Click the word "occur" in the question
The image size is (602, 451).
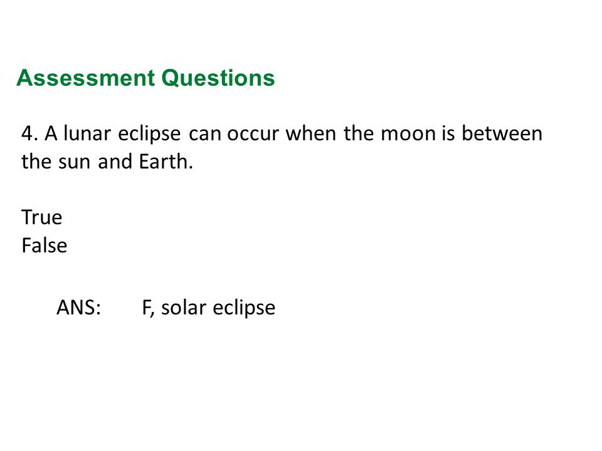(x=253, y=135)
